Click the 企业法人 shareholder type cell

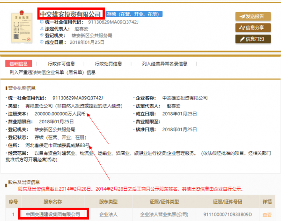[x=108, y=214]
